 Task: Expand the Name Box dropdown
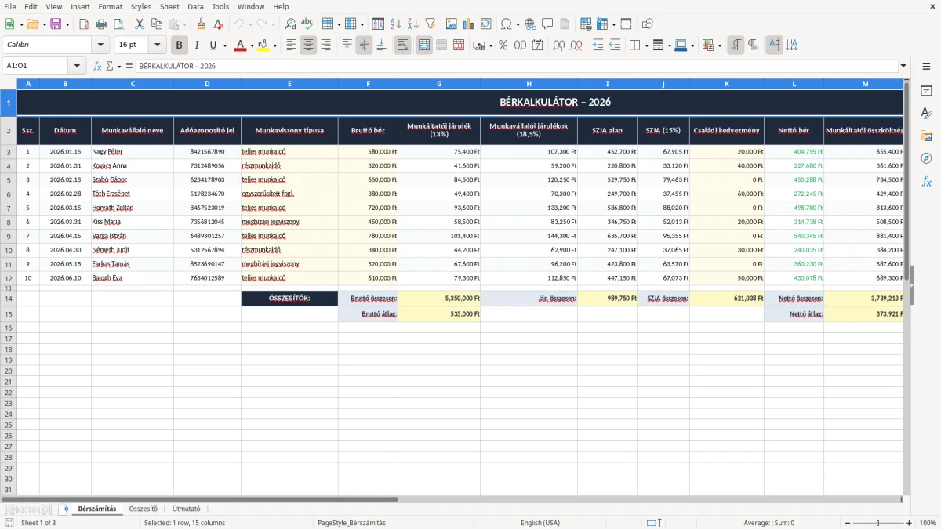(77, 66)
